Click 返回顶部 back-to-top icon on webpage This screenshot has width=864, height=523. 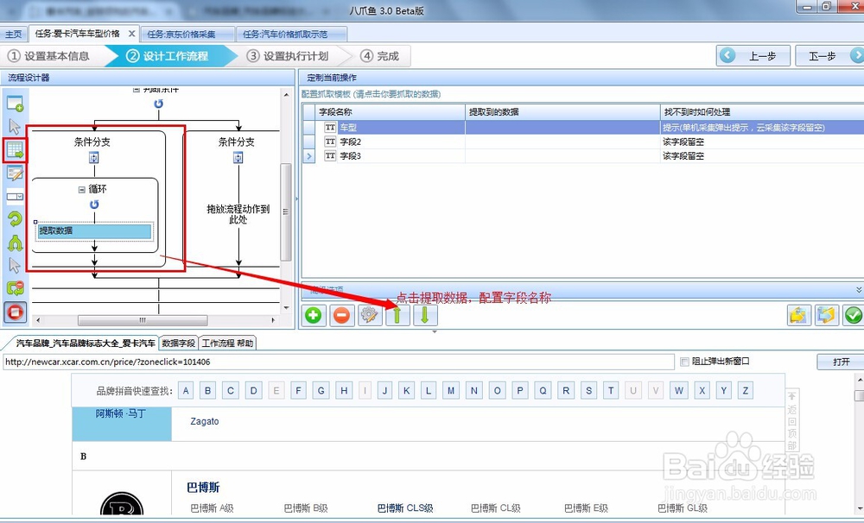click(x=791, y=419)
